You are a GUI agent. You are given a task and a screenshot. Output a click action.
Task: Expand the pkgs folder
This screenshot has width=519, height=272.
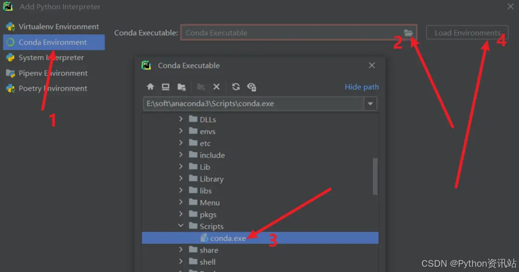(x=181, y=214)
